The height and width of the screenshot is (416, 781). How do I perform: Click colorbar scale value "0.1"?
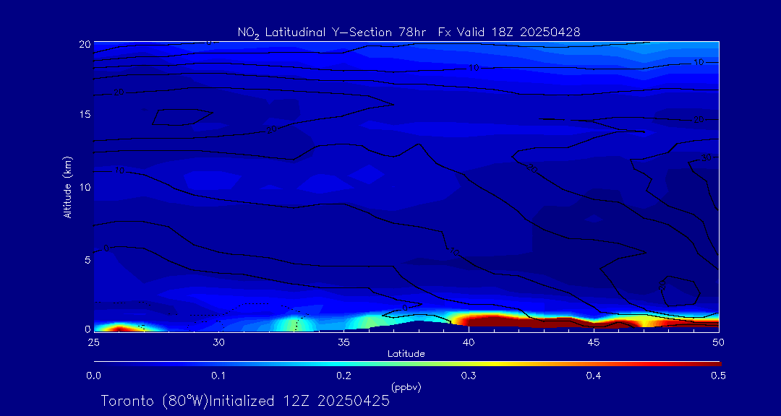[218, 376]
